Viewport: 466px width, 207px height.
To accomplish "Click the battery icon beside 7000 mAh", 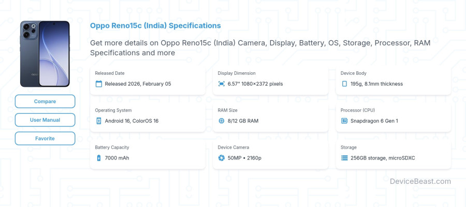I will click(99, 158).
